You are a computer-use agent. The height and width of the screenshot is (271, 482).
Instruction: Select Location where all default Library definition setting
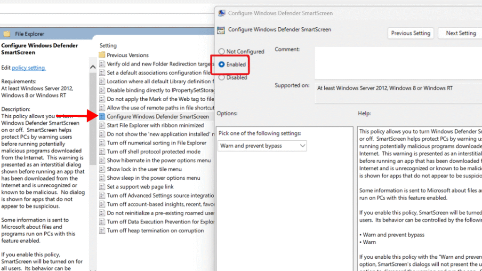(160, 81)
